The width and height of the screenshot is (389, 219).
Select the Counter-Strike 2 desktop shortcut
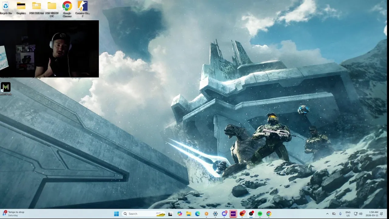tap(82, 9)
